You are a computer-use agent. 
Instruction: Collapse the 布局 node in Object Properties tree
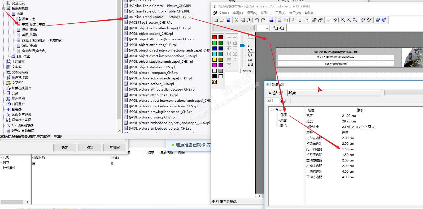tap(272, 110)
